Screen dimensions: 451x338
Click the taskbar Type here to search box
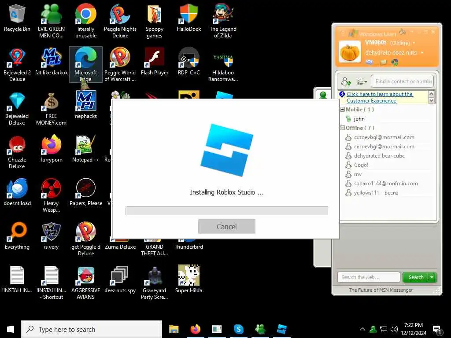[x=92, y=329]
